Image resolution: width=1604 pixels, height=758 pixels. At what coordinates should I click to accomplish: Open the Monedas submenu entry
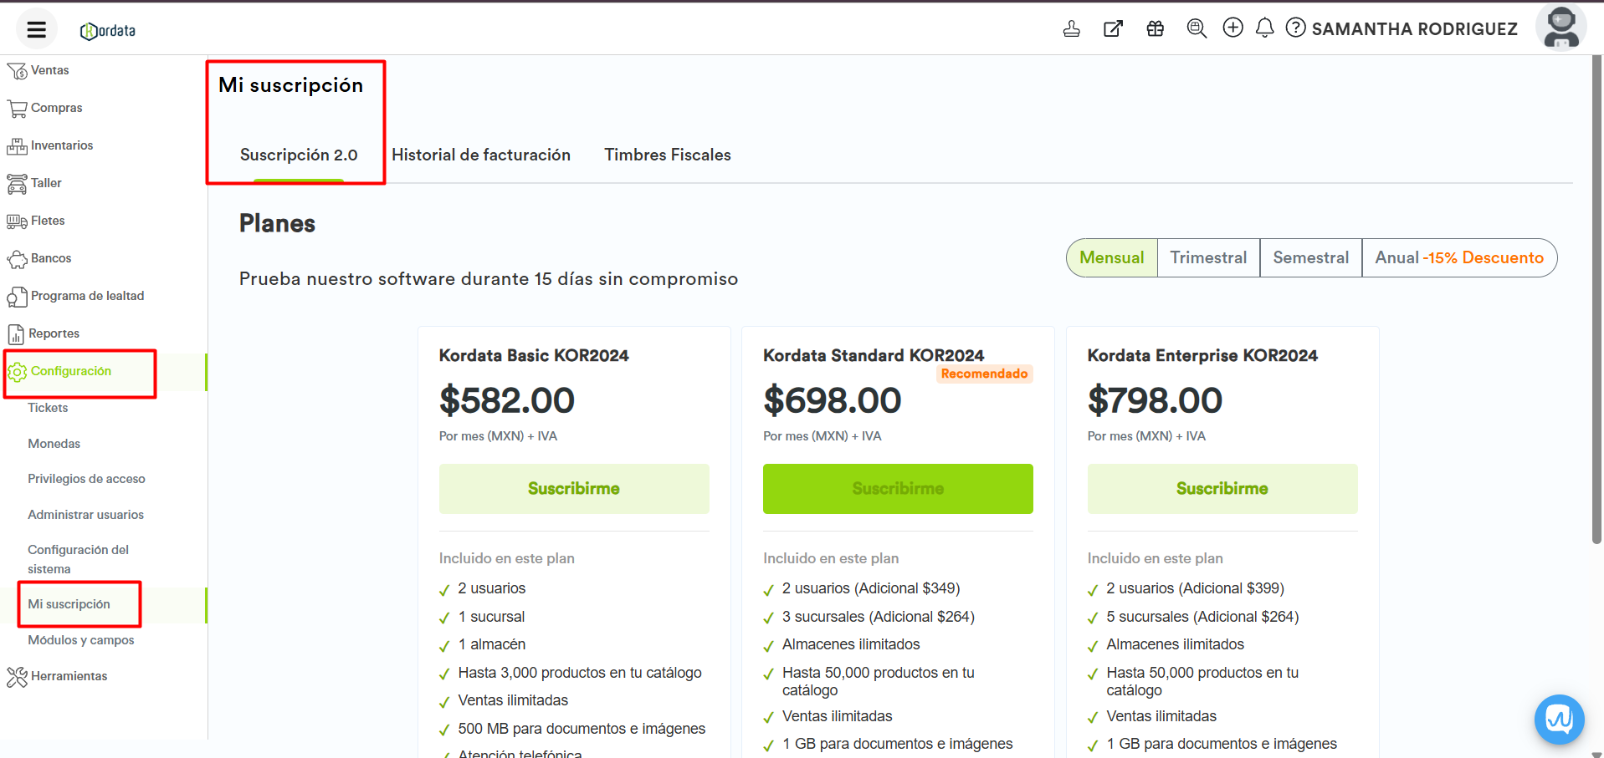(x=54, y=444)
